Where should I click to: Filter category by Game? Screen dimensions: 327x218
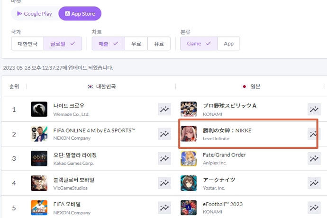click(199, 44)
